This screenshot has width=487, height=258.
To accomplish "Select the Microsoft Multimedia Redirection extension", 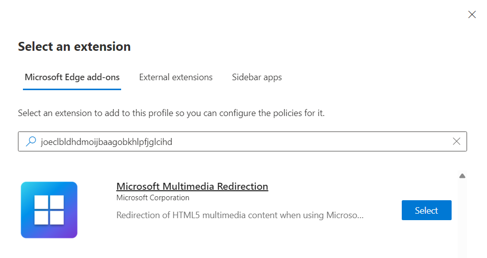I will pos(426,210).
